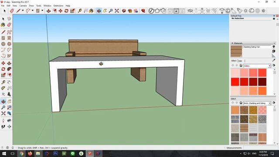Open the Colors library dropdown
This screenshot has width=279, height=157.
point(257,66)
